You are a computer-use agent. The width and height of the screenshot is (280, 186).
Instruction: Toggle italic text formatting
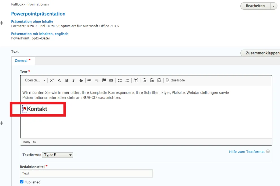[74, 80]
